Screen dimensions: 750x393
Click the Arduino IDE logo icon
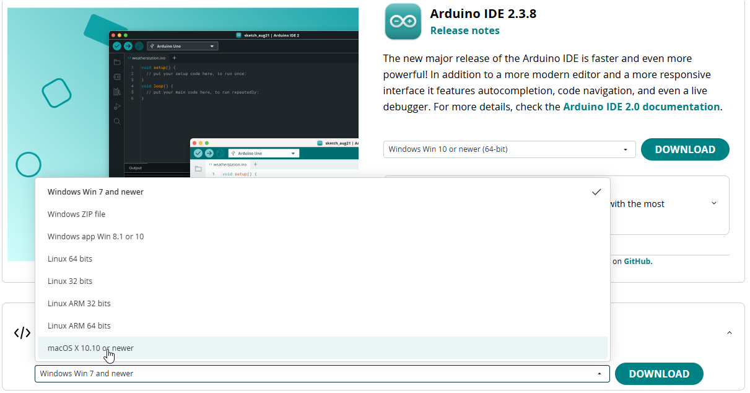[403, 22]
